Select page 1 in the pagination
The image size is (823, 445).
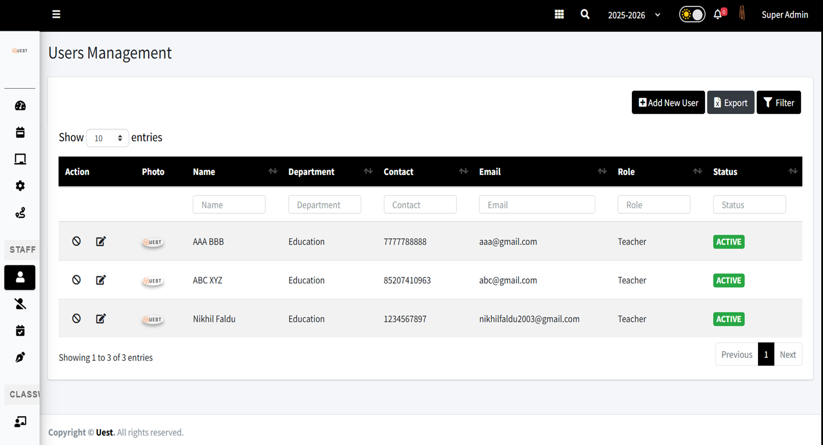click(x=766, y=354)
